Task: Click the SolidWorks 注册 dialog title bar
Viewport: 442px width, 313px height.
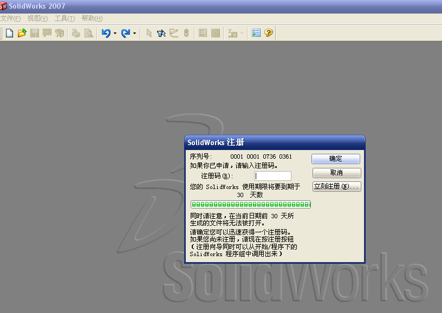Action: pos(275,142)
